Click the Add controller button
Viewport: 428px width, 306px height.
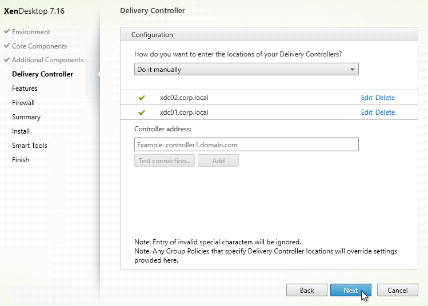tap(218, 160)
